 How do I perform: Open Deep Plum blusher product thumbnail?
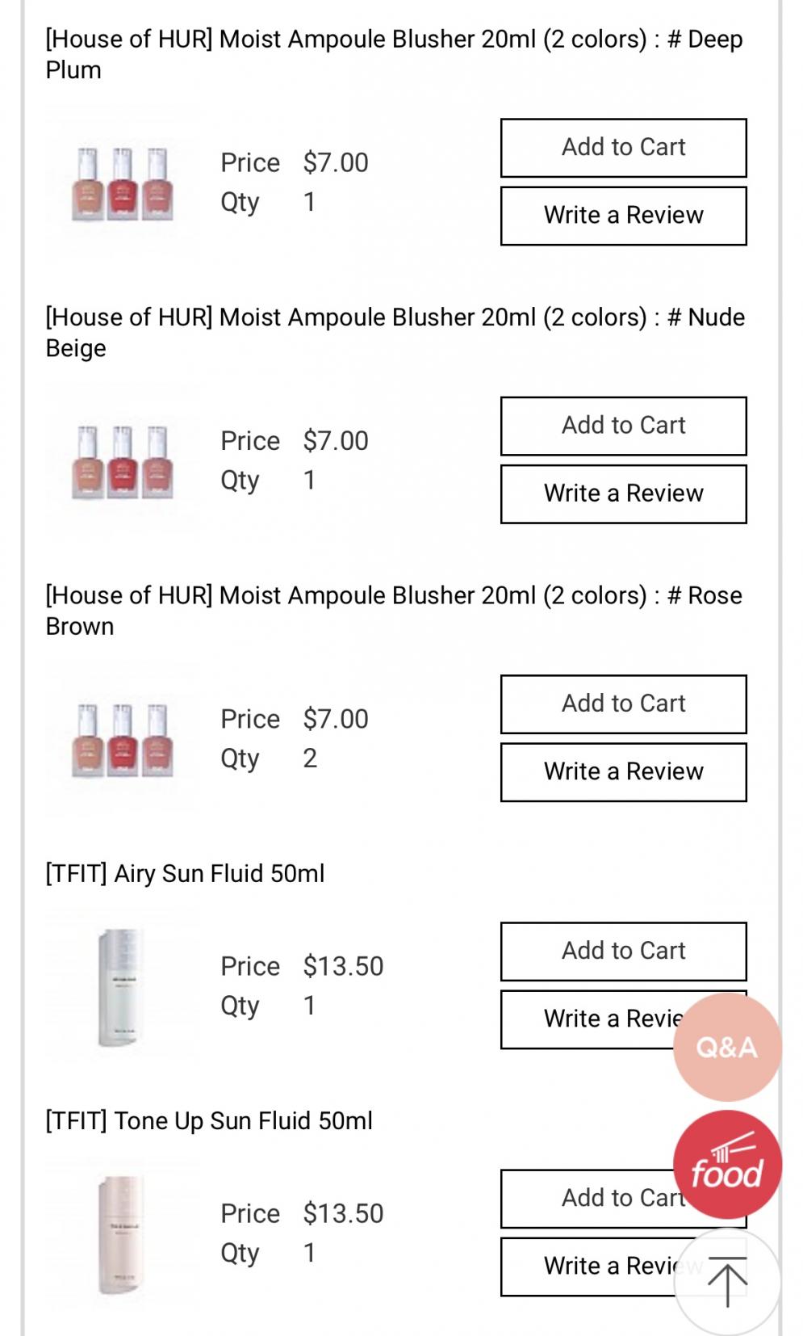click(x=123, y=183)
